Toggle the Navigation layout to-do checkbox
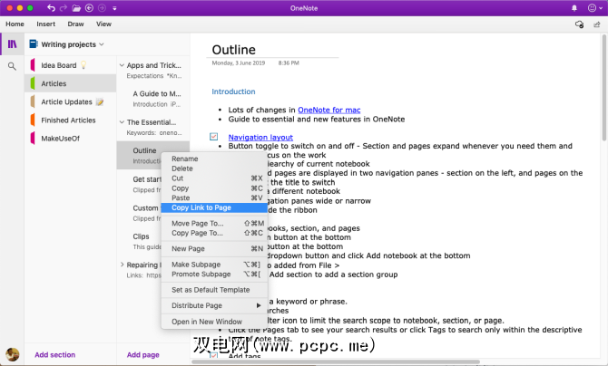This screenshot has width=608, height=366. tap(214, 137)
